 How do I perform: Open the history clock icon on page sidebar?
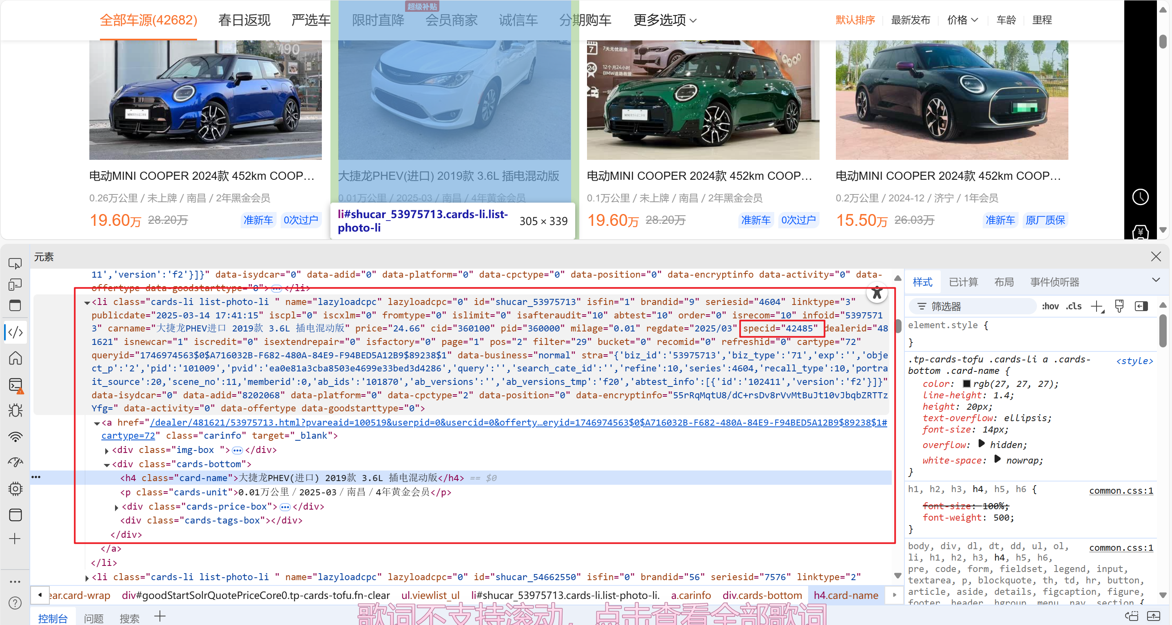(x=1140, y=197)
